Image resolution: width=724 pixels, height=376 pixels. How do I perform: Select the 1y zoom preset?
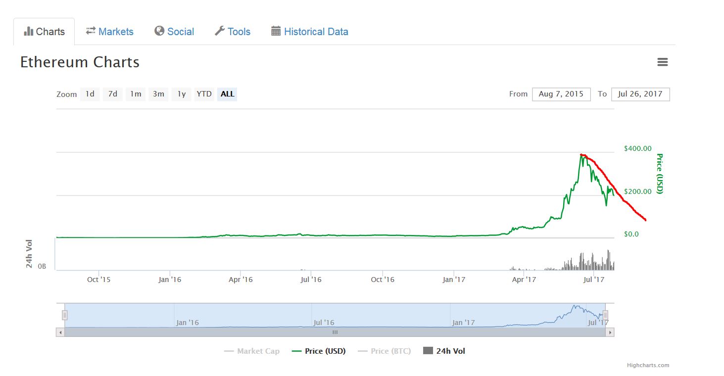[181, 94]
